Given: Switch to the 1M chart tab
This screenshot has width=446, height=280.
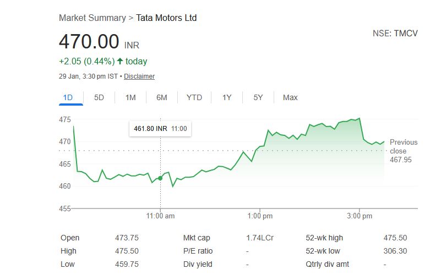Looking at the screenshot, I should tap(130, 97).
